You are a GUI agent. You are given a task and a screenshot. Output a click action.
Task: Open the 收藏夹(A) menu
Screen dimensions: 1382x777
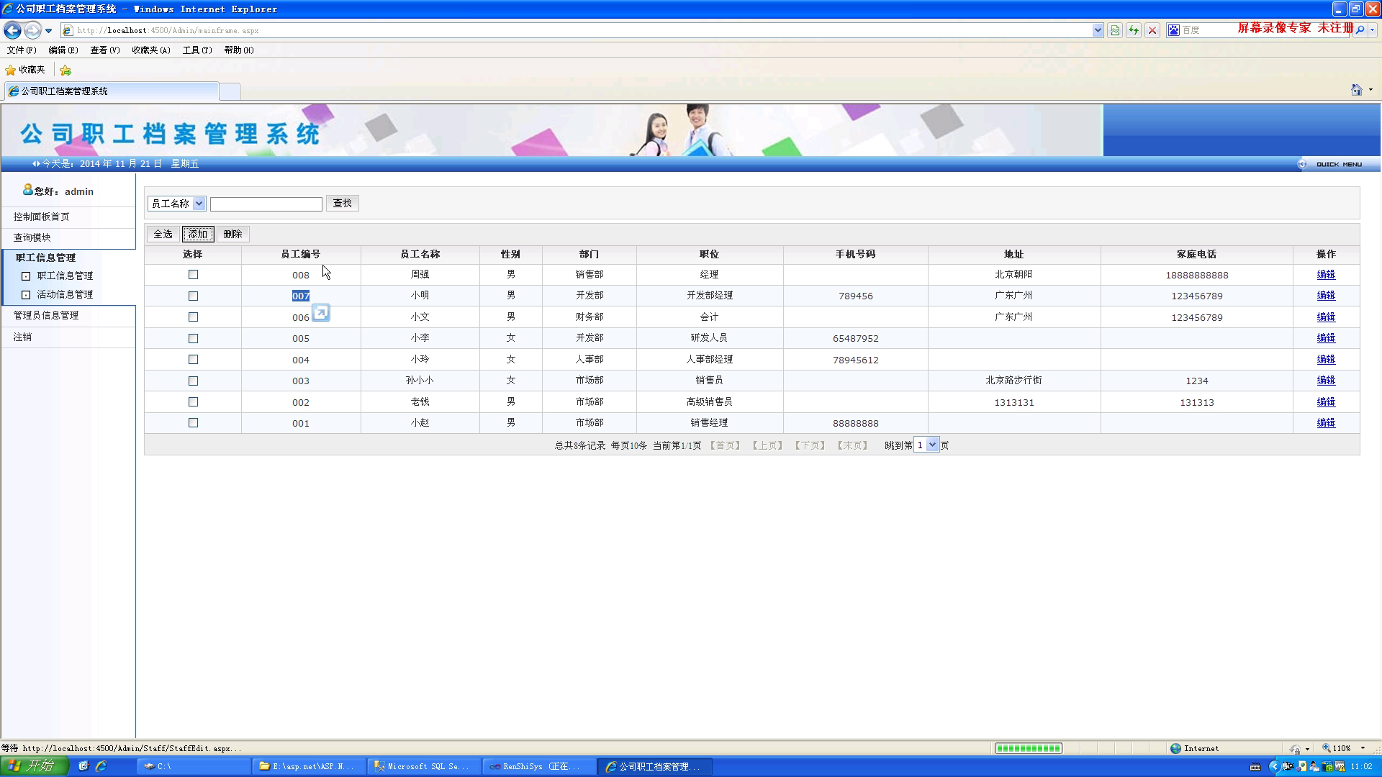(151, 50)
